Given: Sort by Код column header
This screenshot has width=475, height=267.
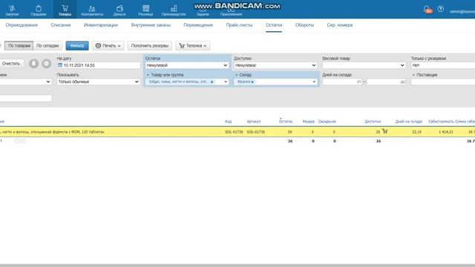Looking at the screenshot, I should 228,122.
